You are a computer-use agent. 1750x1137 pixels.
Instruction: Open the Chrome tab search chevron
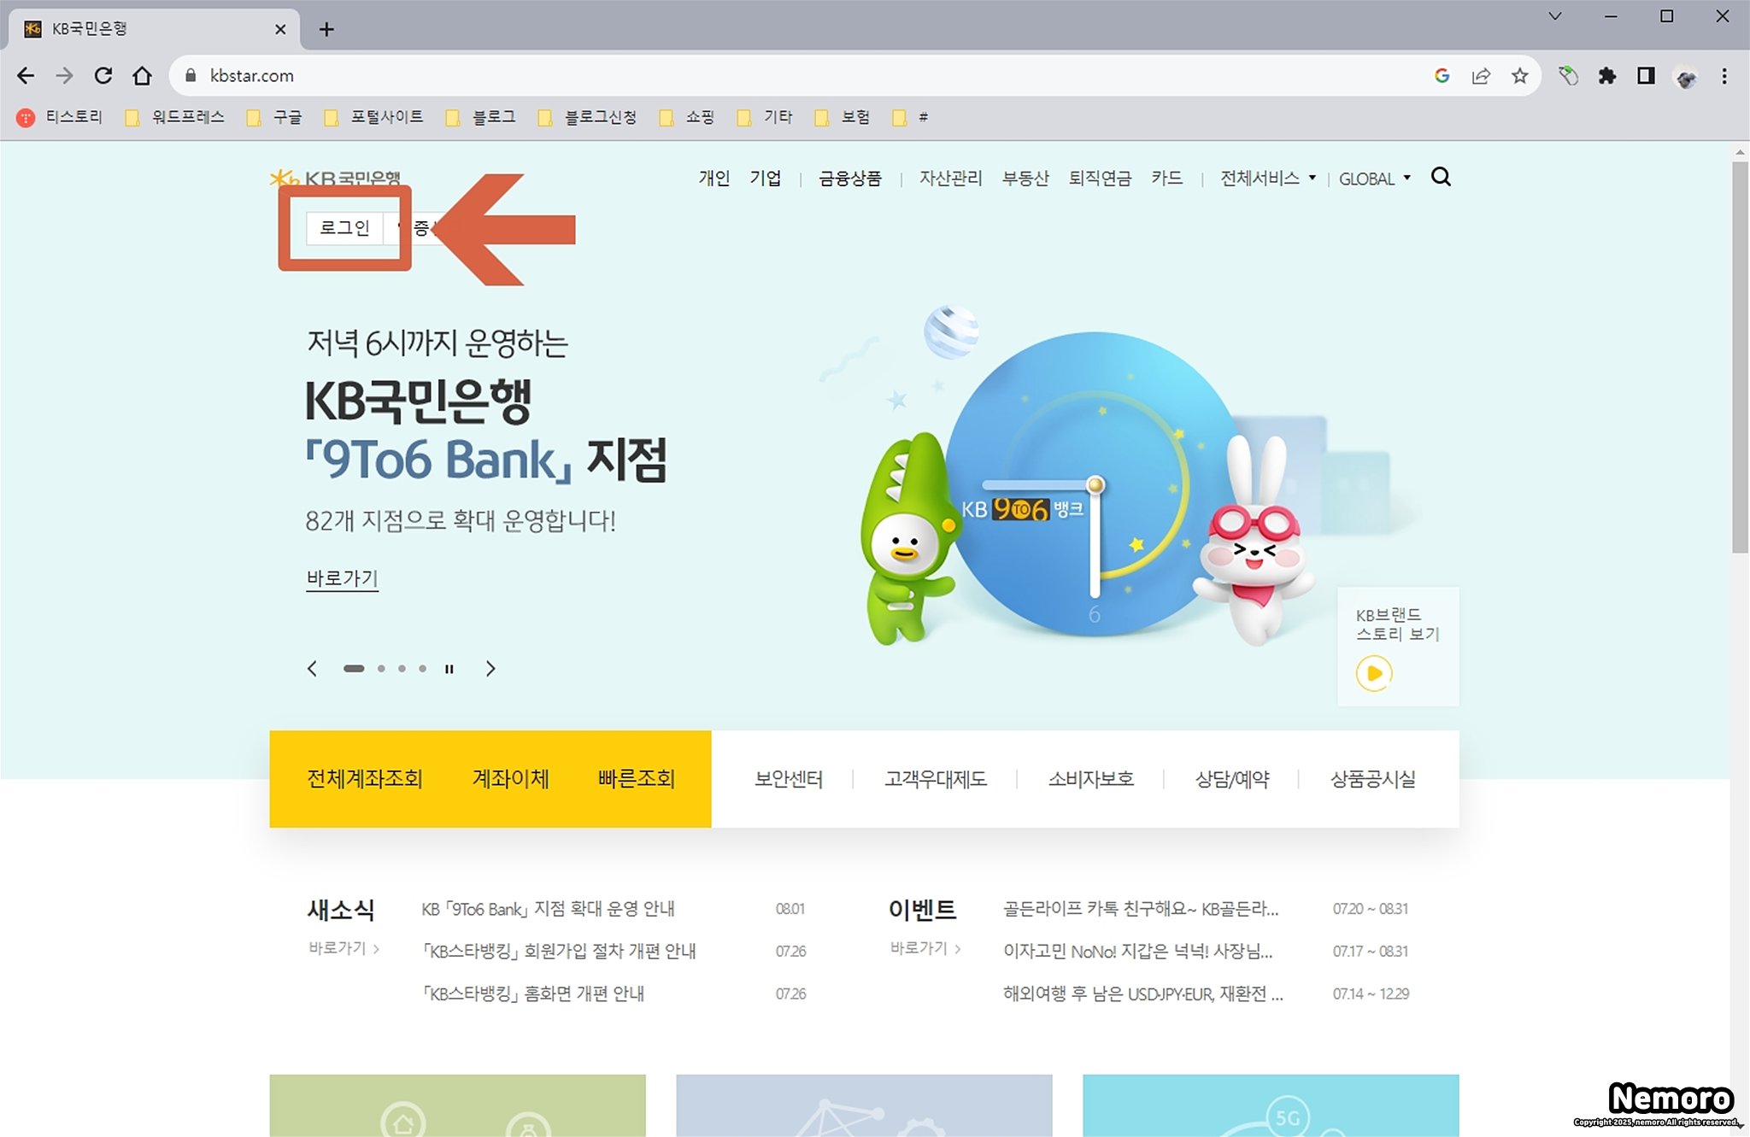(1555, 16)
